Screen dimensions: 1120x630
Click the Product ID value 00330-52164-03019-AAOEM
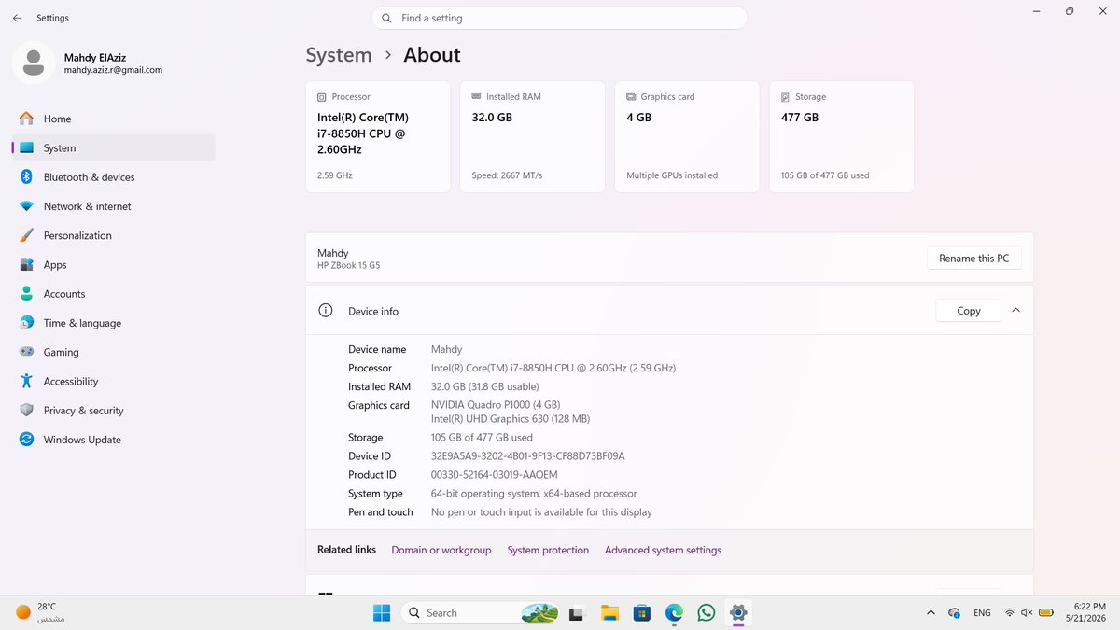pos(495,475)
